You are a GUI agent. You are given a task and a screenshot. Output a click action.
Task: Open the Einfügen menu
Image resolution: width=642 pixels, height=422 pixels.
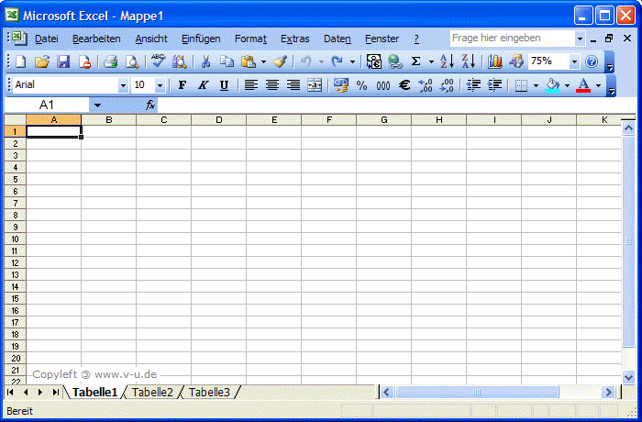pyautogui.click(x=201, y=39)
